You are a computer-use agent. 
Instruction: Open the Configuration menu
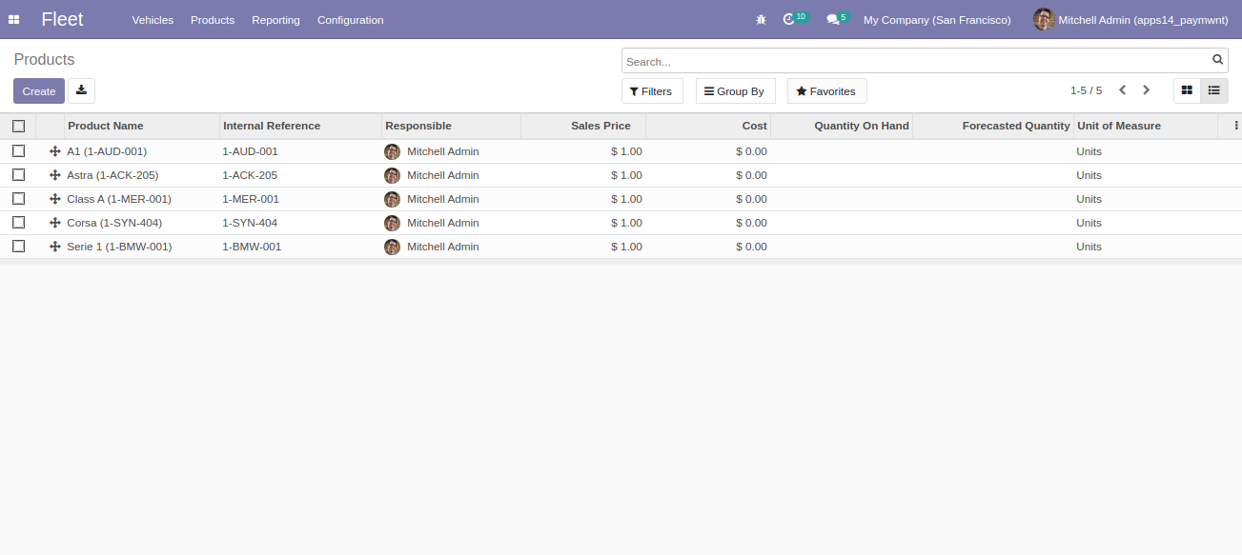350,20
